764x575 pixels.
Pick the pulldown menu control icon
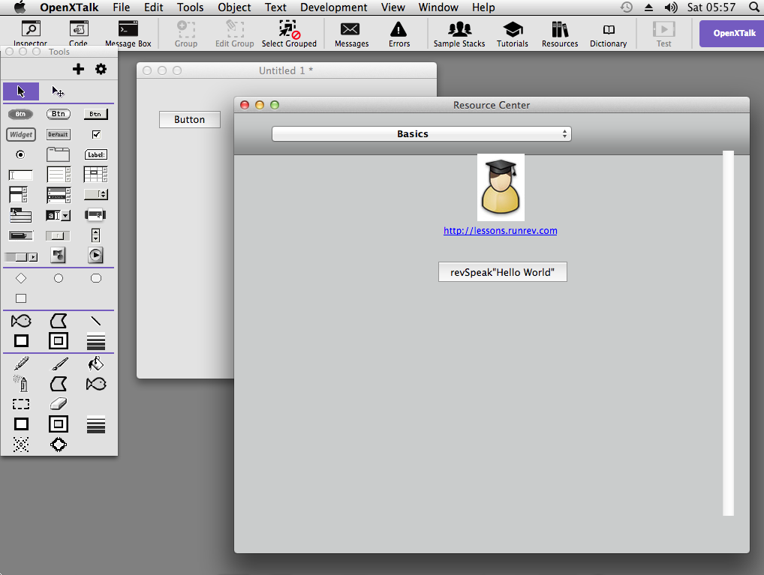point(20,215)
